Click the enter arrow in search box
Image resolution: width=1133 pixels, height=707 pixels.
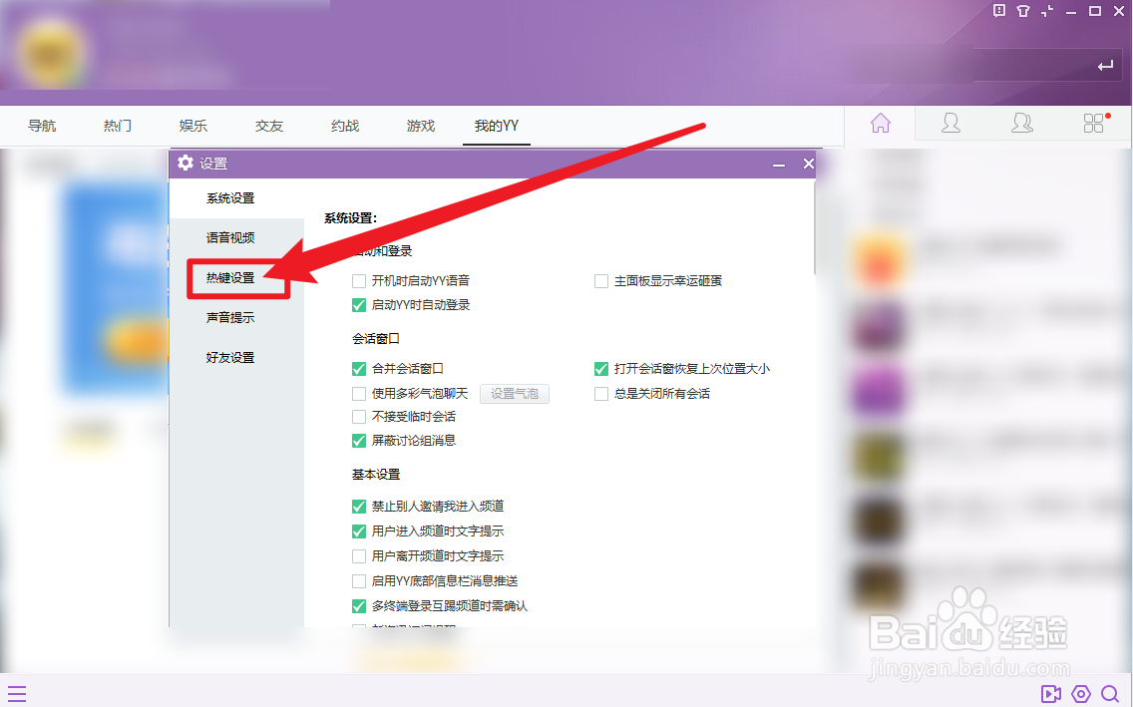[x=1105, y=66]
